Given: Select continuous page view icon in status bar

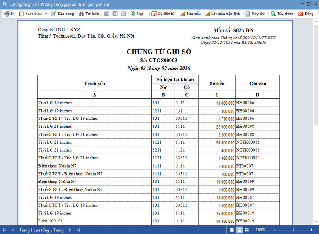Looking at the screenshot, I should pos(239,230).
